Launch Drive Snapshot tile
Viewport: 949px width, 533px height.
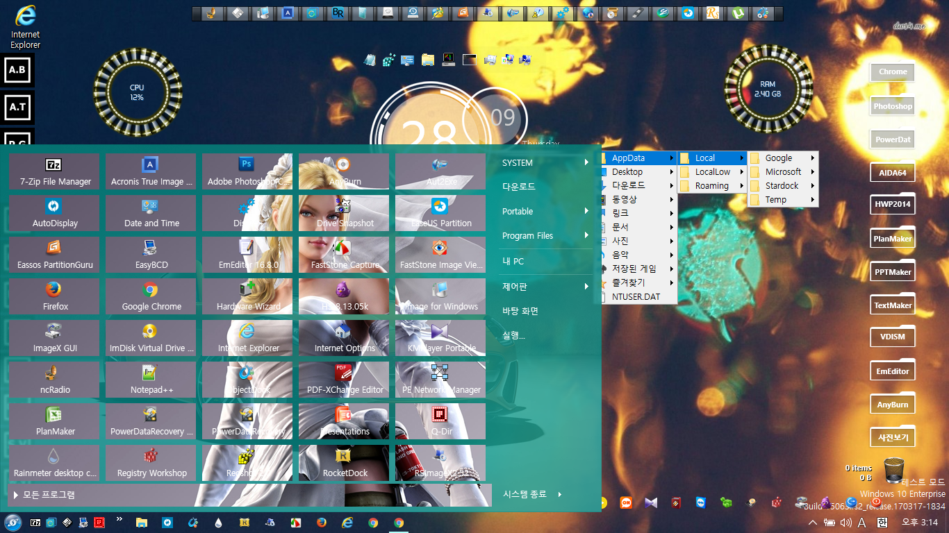coord(344,213)
